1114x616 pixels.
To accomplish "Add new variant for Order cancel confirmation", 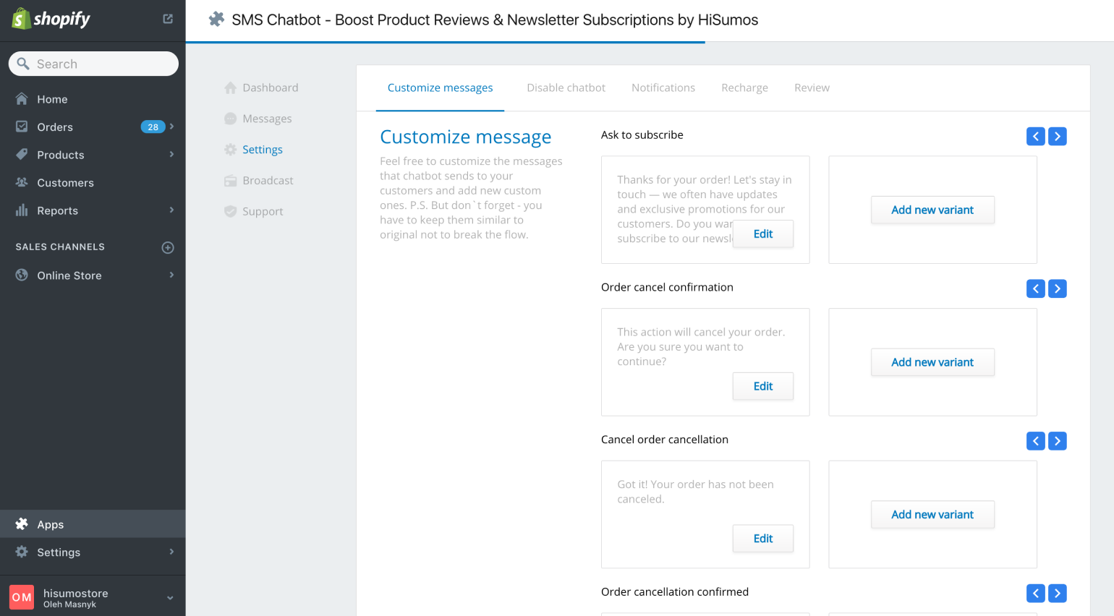I will point(932,362).
